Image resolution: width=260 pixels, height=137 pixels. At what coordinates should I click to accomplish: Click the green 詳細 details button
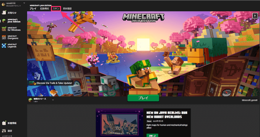click(x=152, y=135)
